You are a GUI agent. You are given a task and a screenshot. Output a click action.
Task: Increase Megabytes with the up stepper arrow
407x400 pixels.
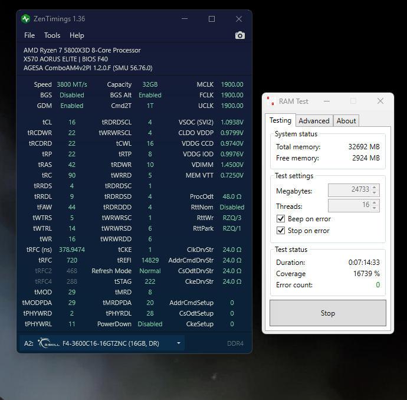(375, 187)
